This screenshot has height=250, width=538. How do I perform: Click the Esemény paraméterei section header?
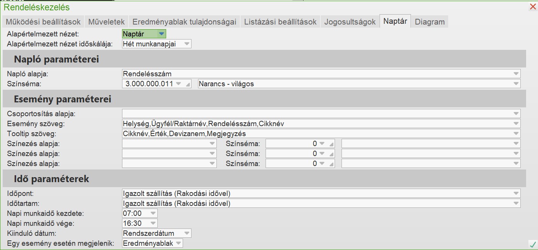[x=264, y=99]
